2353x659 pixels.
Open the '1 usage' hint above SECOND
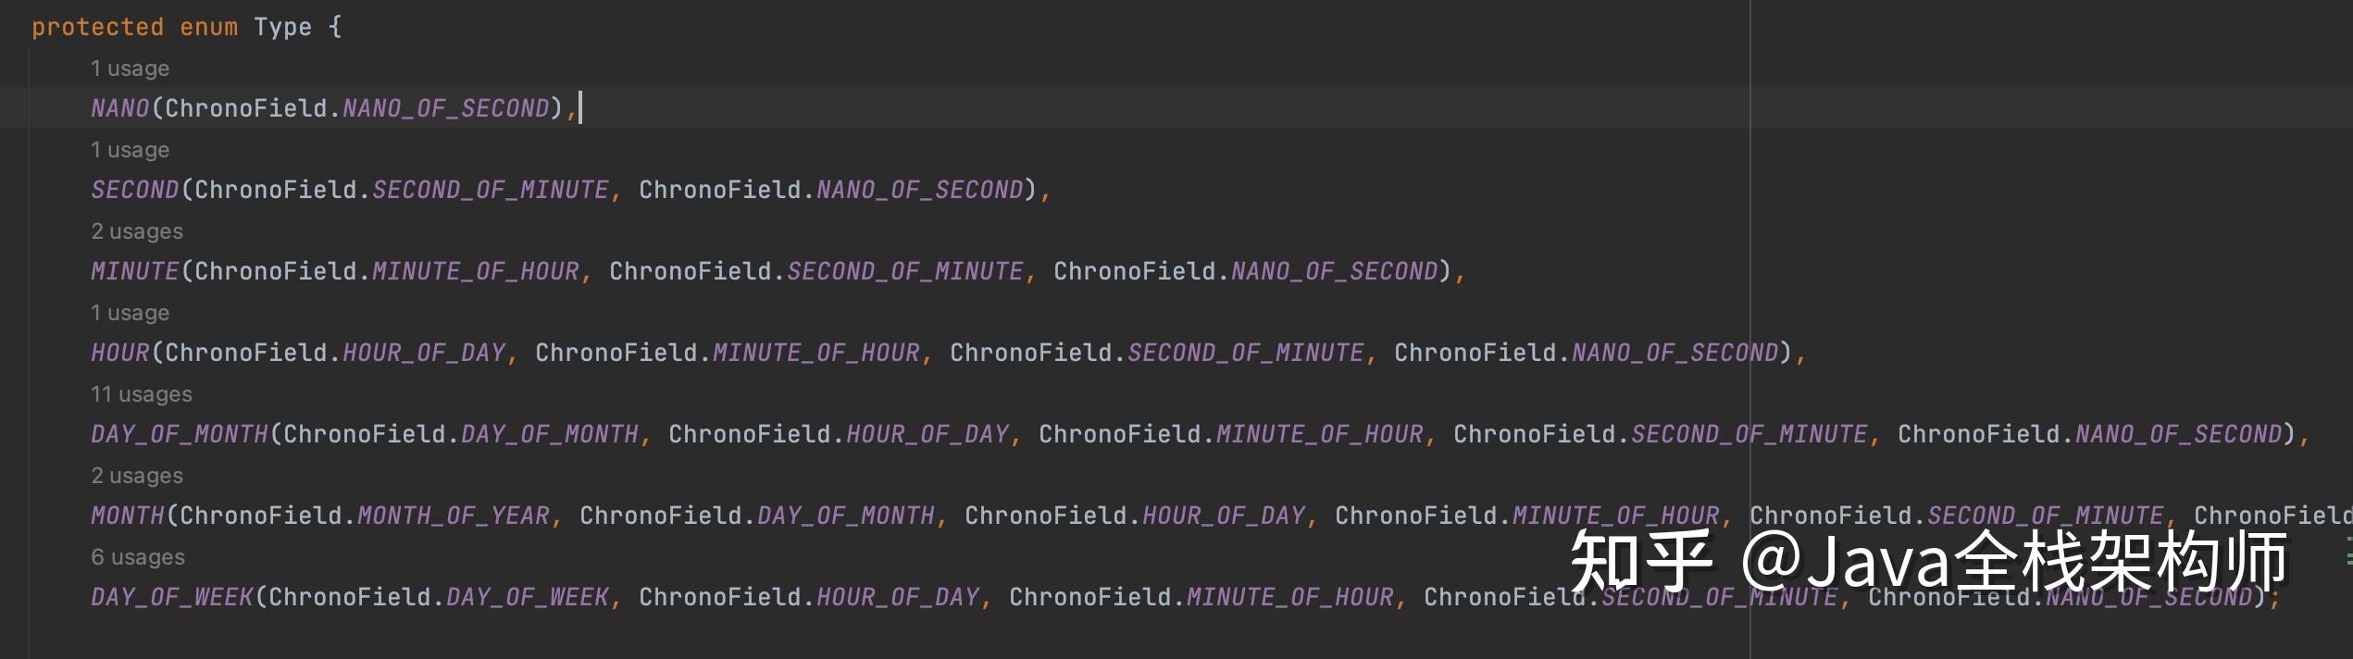click(x=130, y=150)
